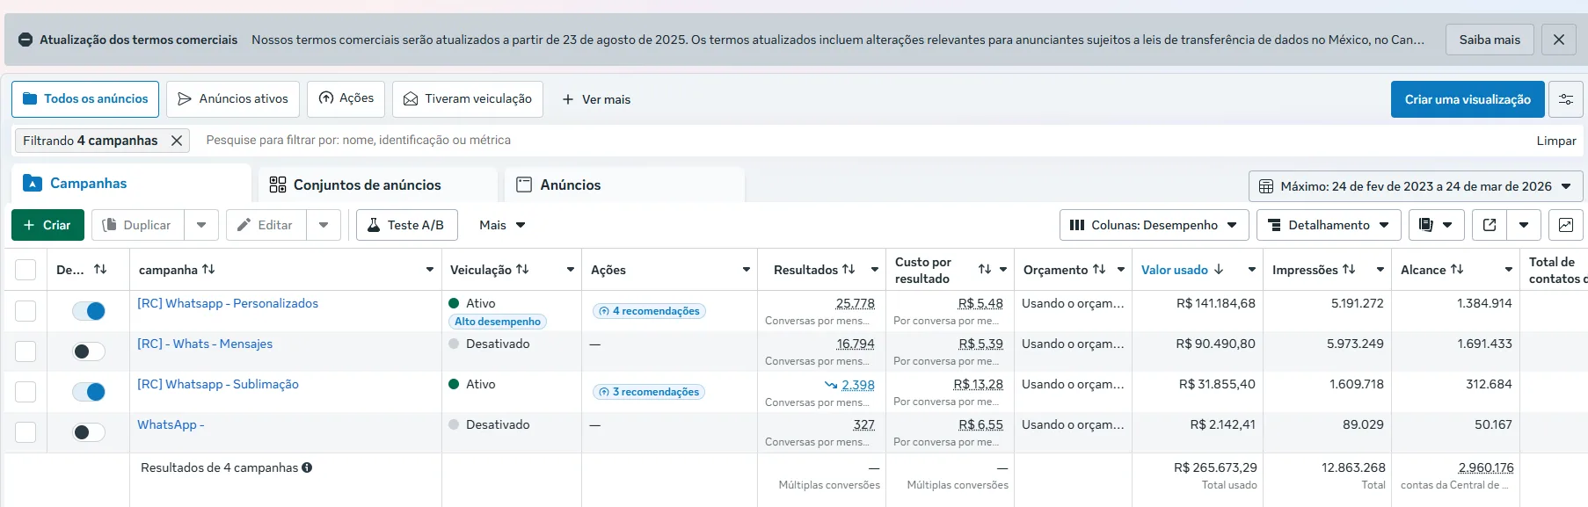1588x507 pixels.
Task: Click the Duplicar button
Action: coord(137,225)
